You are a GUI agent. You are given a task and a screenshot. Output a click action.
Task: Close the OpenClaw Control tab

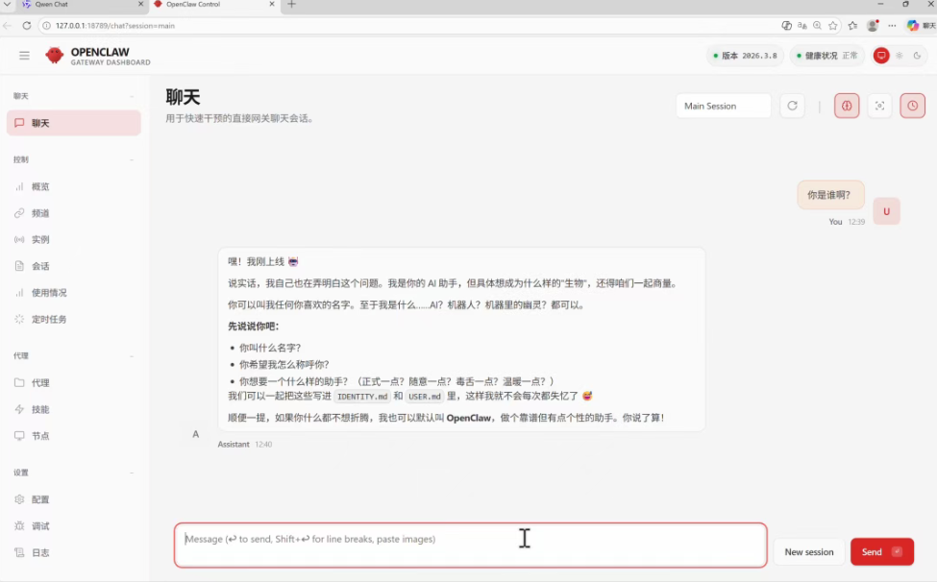coord(272,4)
